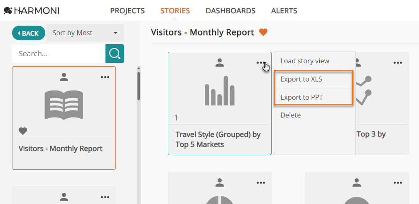
Task: Open the PROJECTS tab
Action: 127,11
